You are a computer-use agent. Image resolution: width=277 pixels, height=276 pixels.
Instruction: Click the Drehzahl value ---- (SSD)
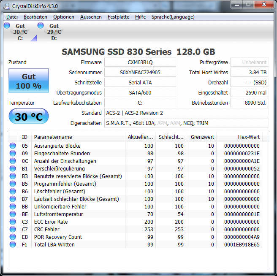pos(250,82)
